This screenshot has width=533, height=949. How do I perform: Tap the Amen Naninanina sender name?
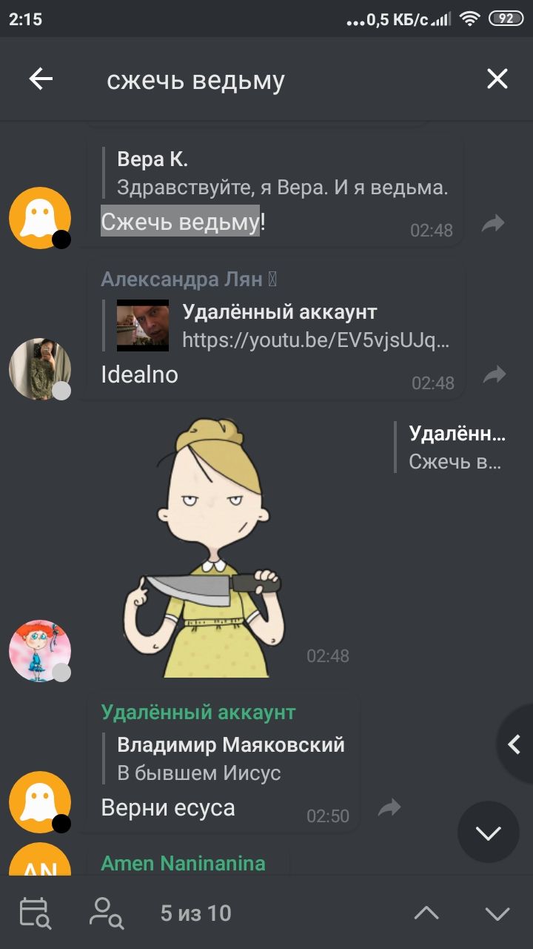(x=183, y=863)
